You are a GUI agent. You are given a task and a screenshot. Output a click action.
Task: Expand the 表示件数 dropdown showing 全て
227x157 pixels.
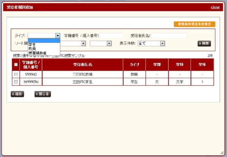pos(151,44)
